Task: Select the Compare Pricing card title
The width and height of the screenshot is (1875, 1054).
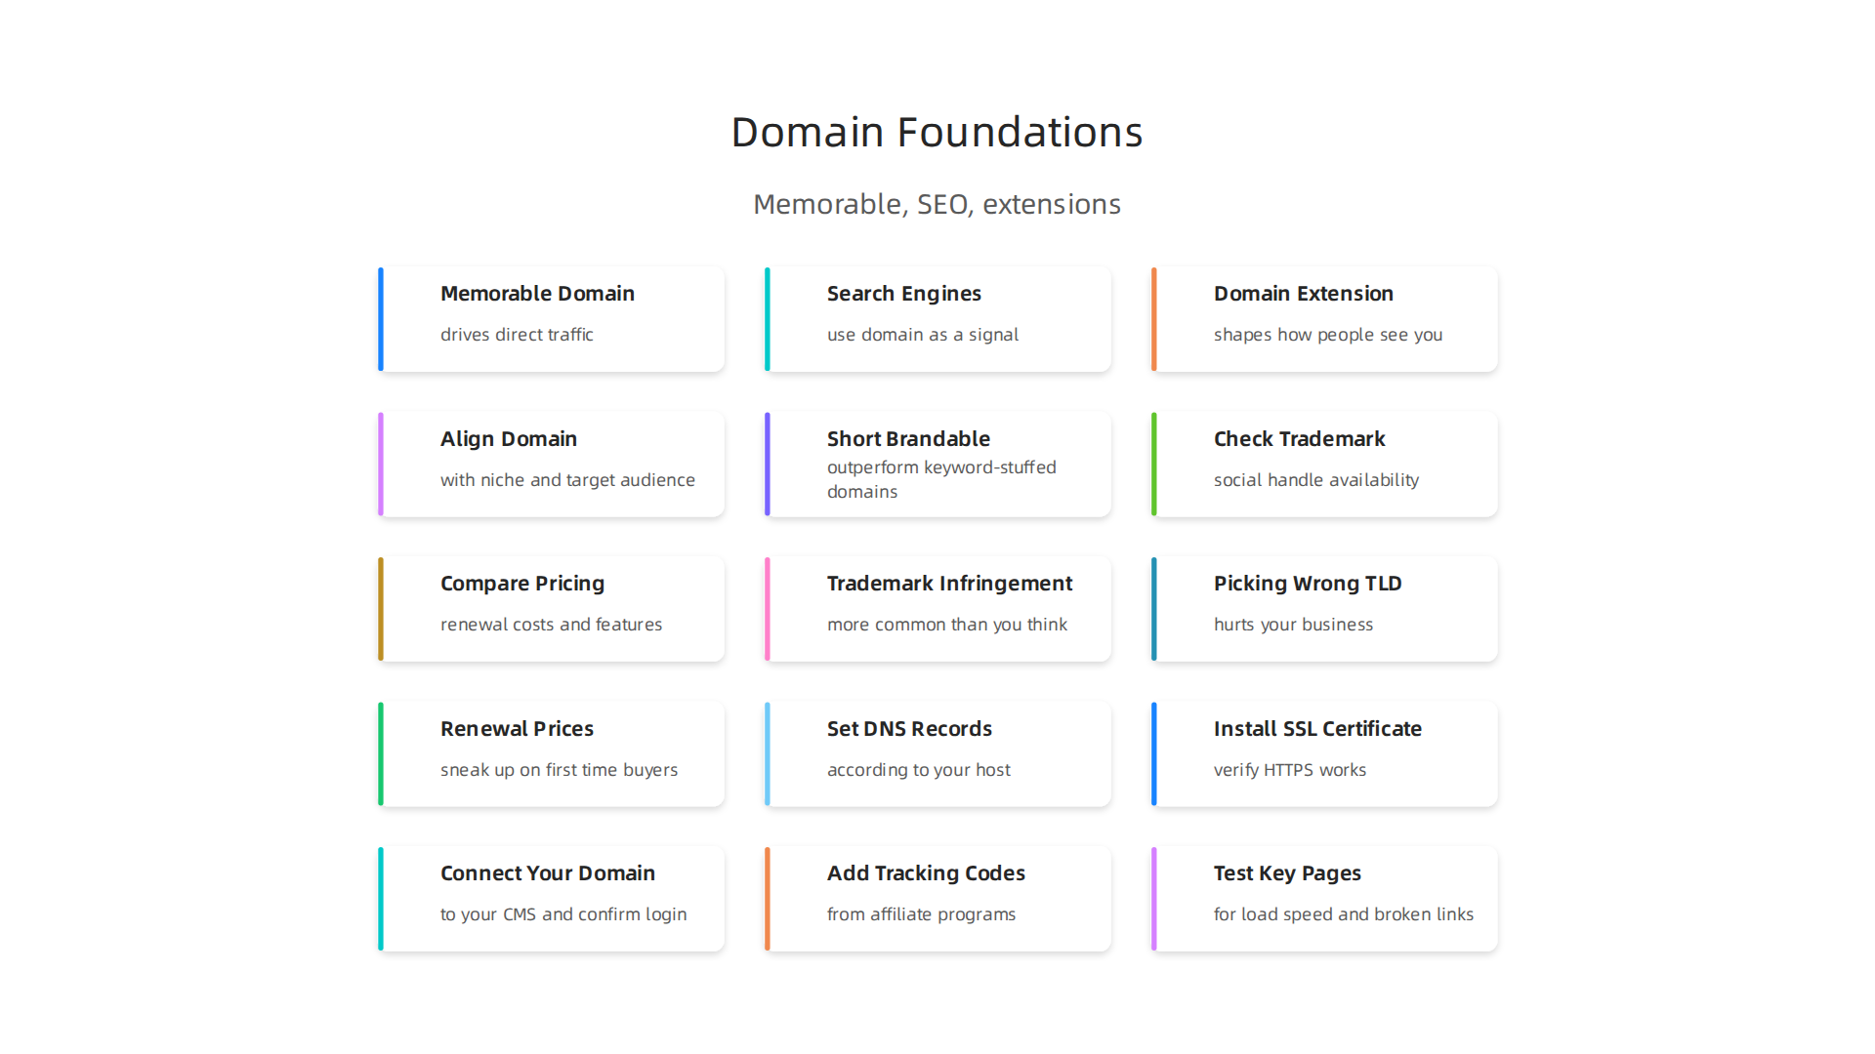Action: coord(521,584)
